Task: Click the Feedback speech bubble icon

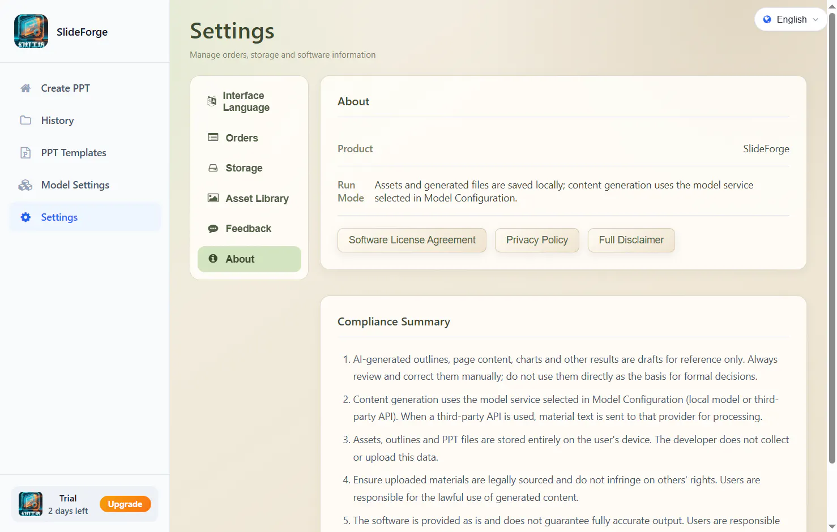Action: tap(213, 229)
